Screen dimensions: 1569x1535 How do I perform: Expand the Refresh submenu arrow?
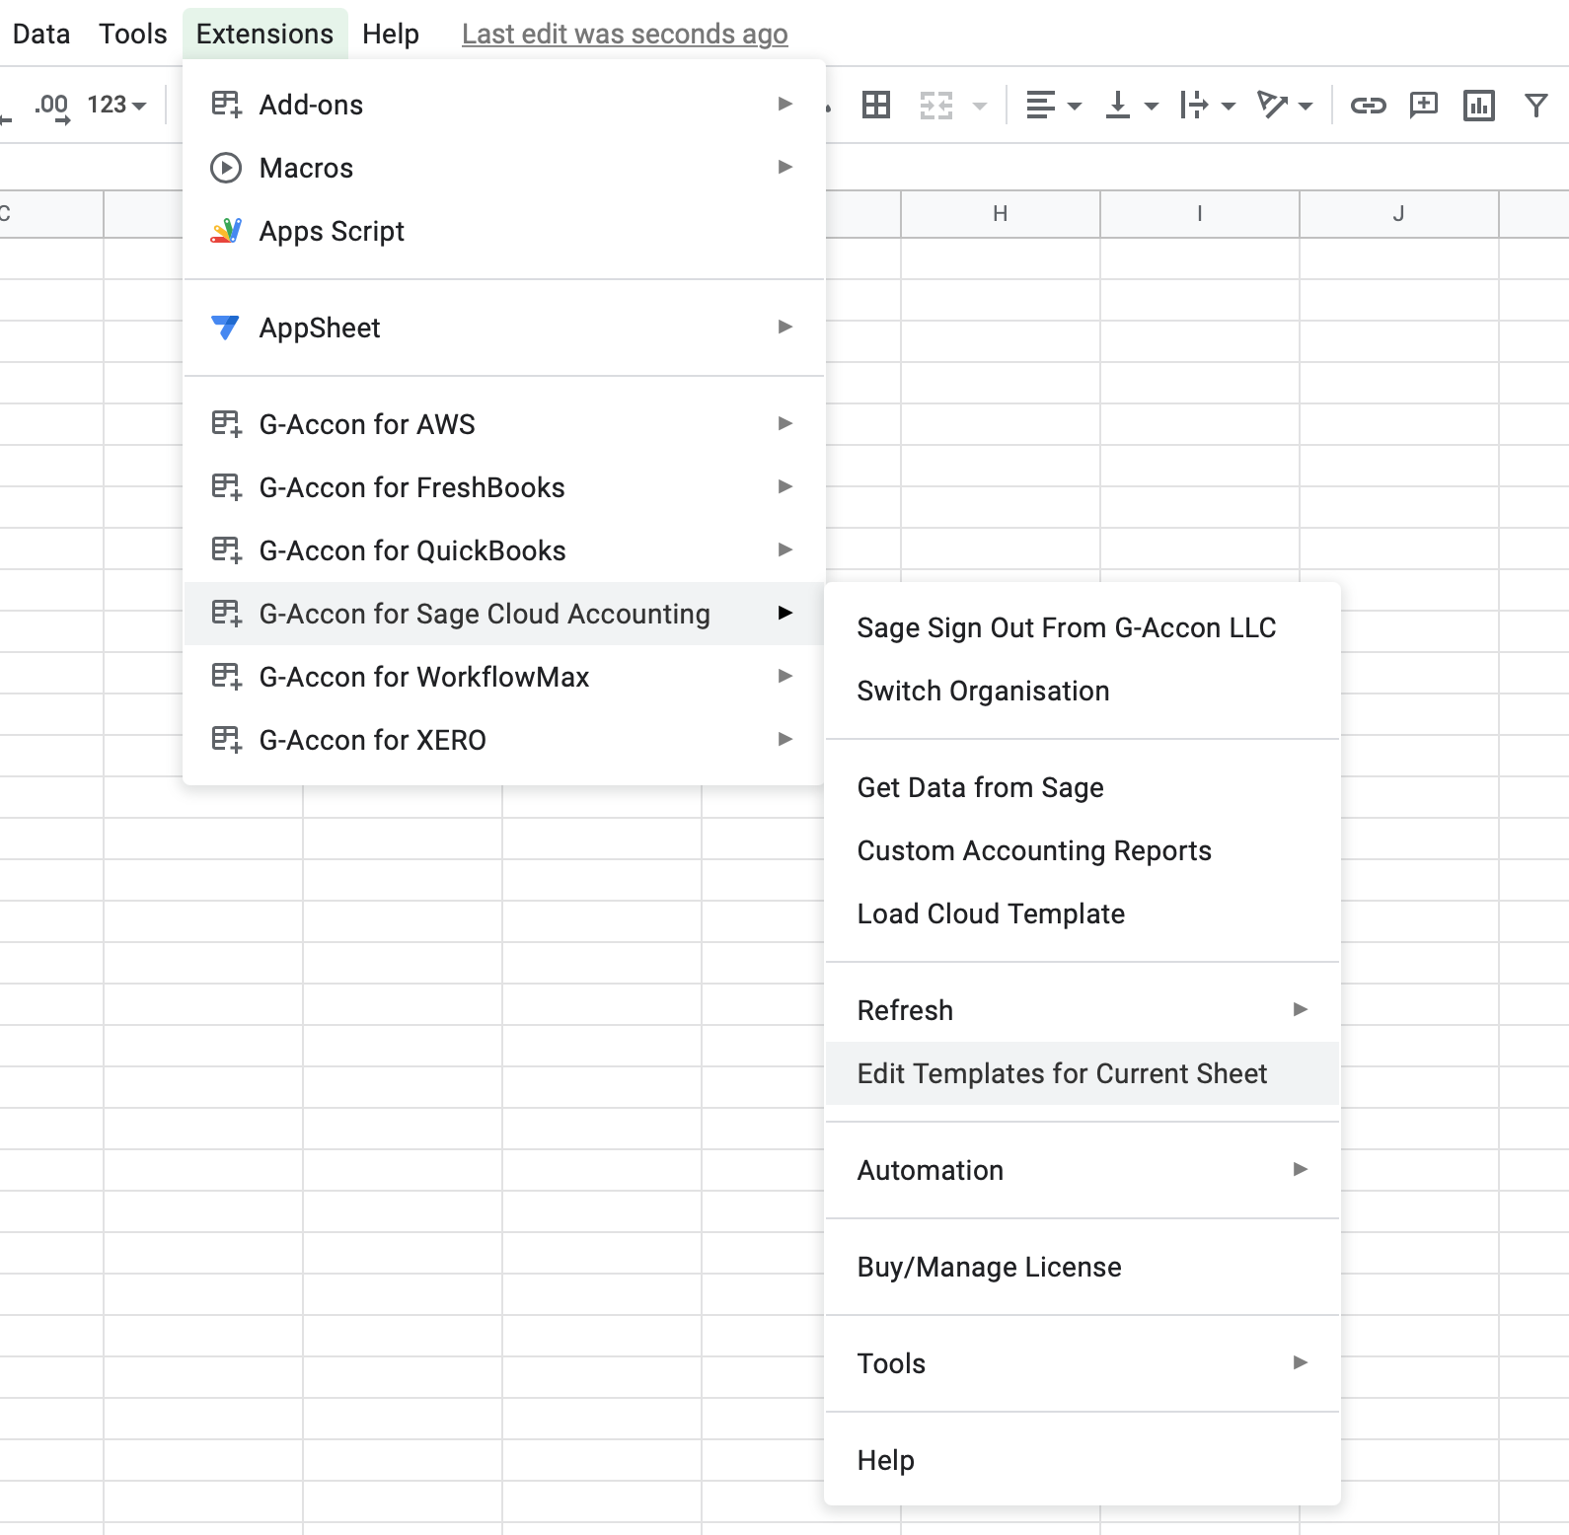tap(1301, 1009)
